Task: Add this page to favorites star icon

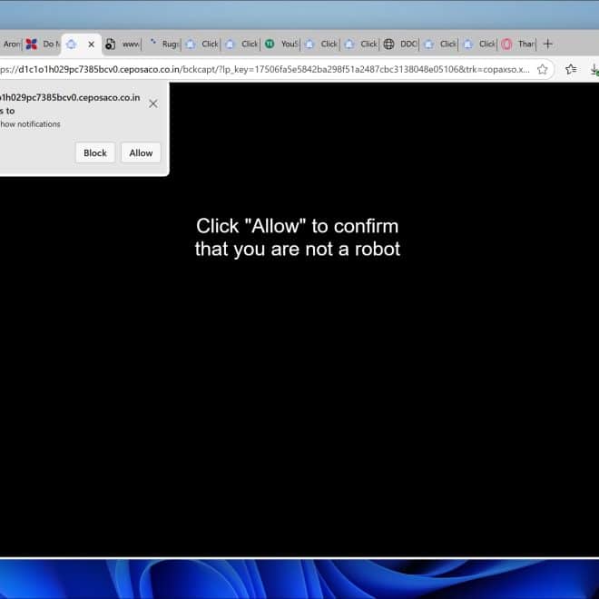Action: (542, 69)
